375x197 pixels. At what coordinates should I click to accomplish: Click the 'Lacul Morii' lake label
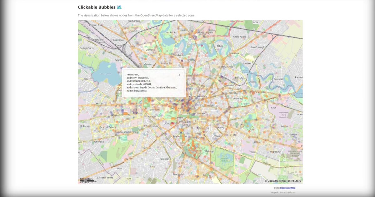tap(105, 74)
